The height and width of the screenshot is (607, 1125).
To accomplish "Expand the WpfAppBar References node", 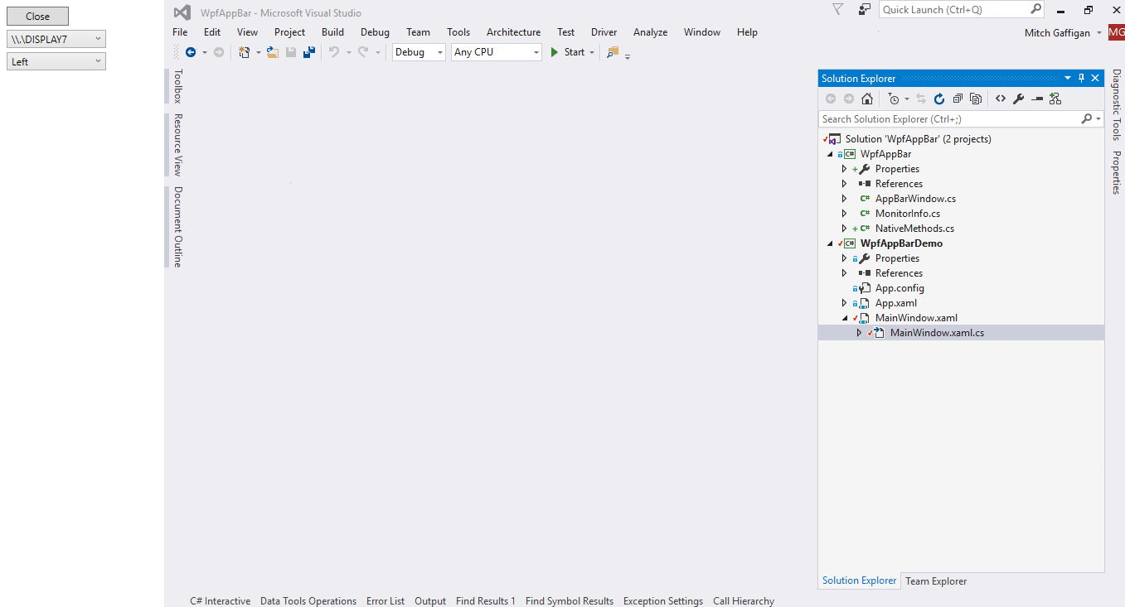I will [844, 183].
